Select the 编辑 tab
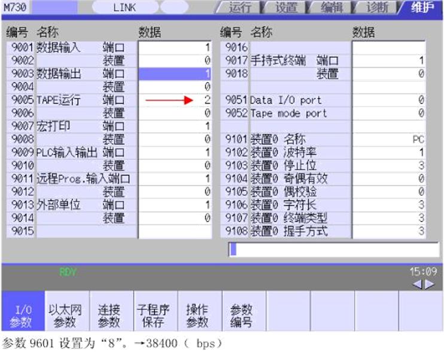The image size is (444, 352). [332, 8]
